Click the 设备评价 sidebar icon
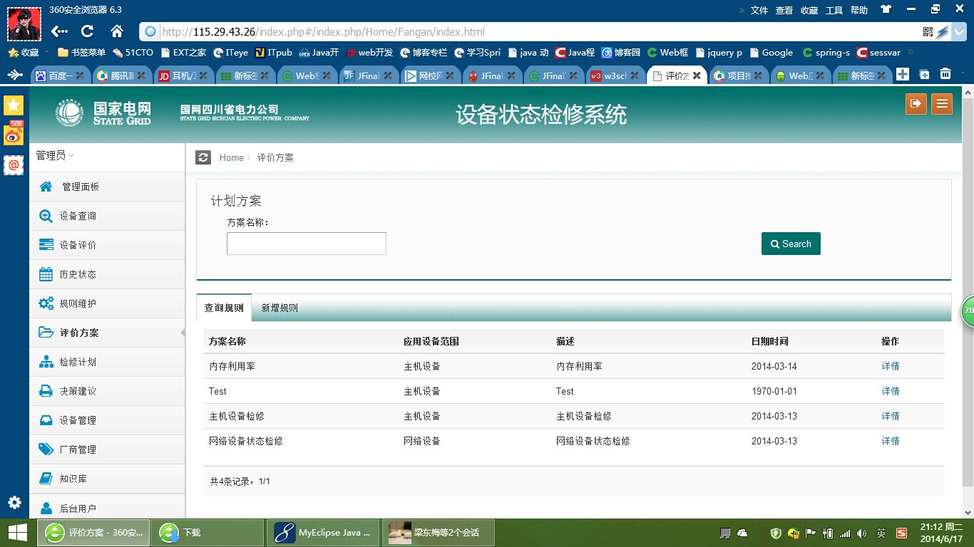 [x=46, y=245]
